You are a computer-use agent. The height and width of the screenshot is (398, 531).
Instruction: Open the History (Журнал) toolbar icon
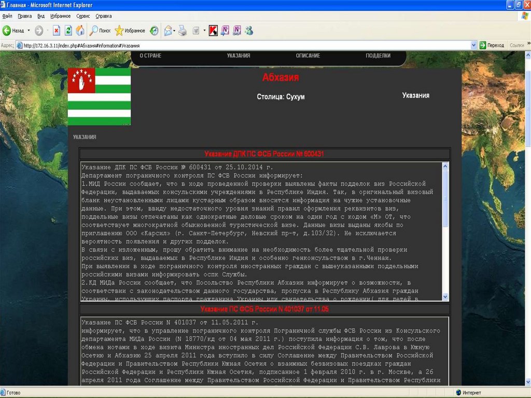point(154,31)
